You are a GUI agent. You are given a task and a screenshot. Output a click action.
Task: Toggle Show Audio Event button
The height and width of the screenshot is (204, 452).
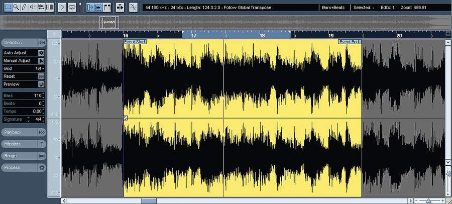[98, 7]
